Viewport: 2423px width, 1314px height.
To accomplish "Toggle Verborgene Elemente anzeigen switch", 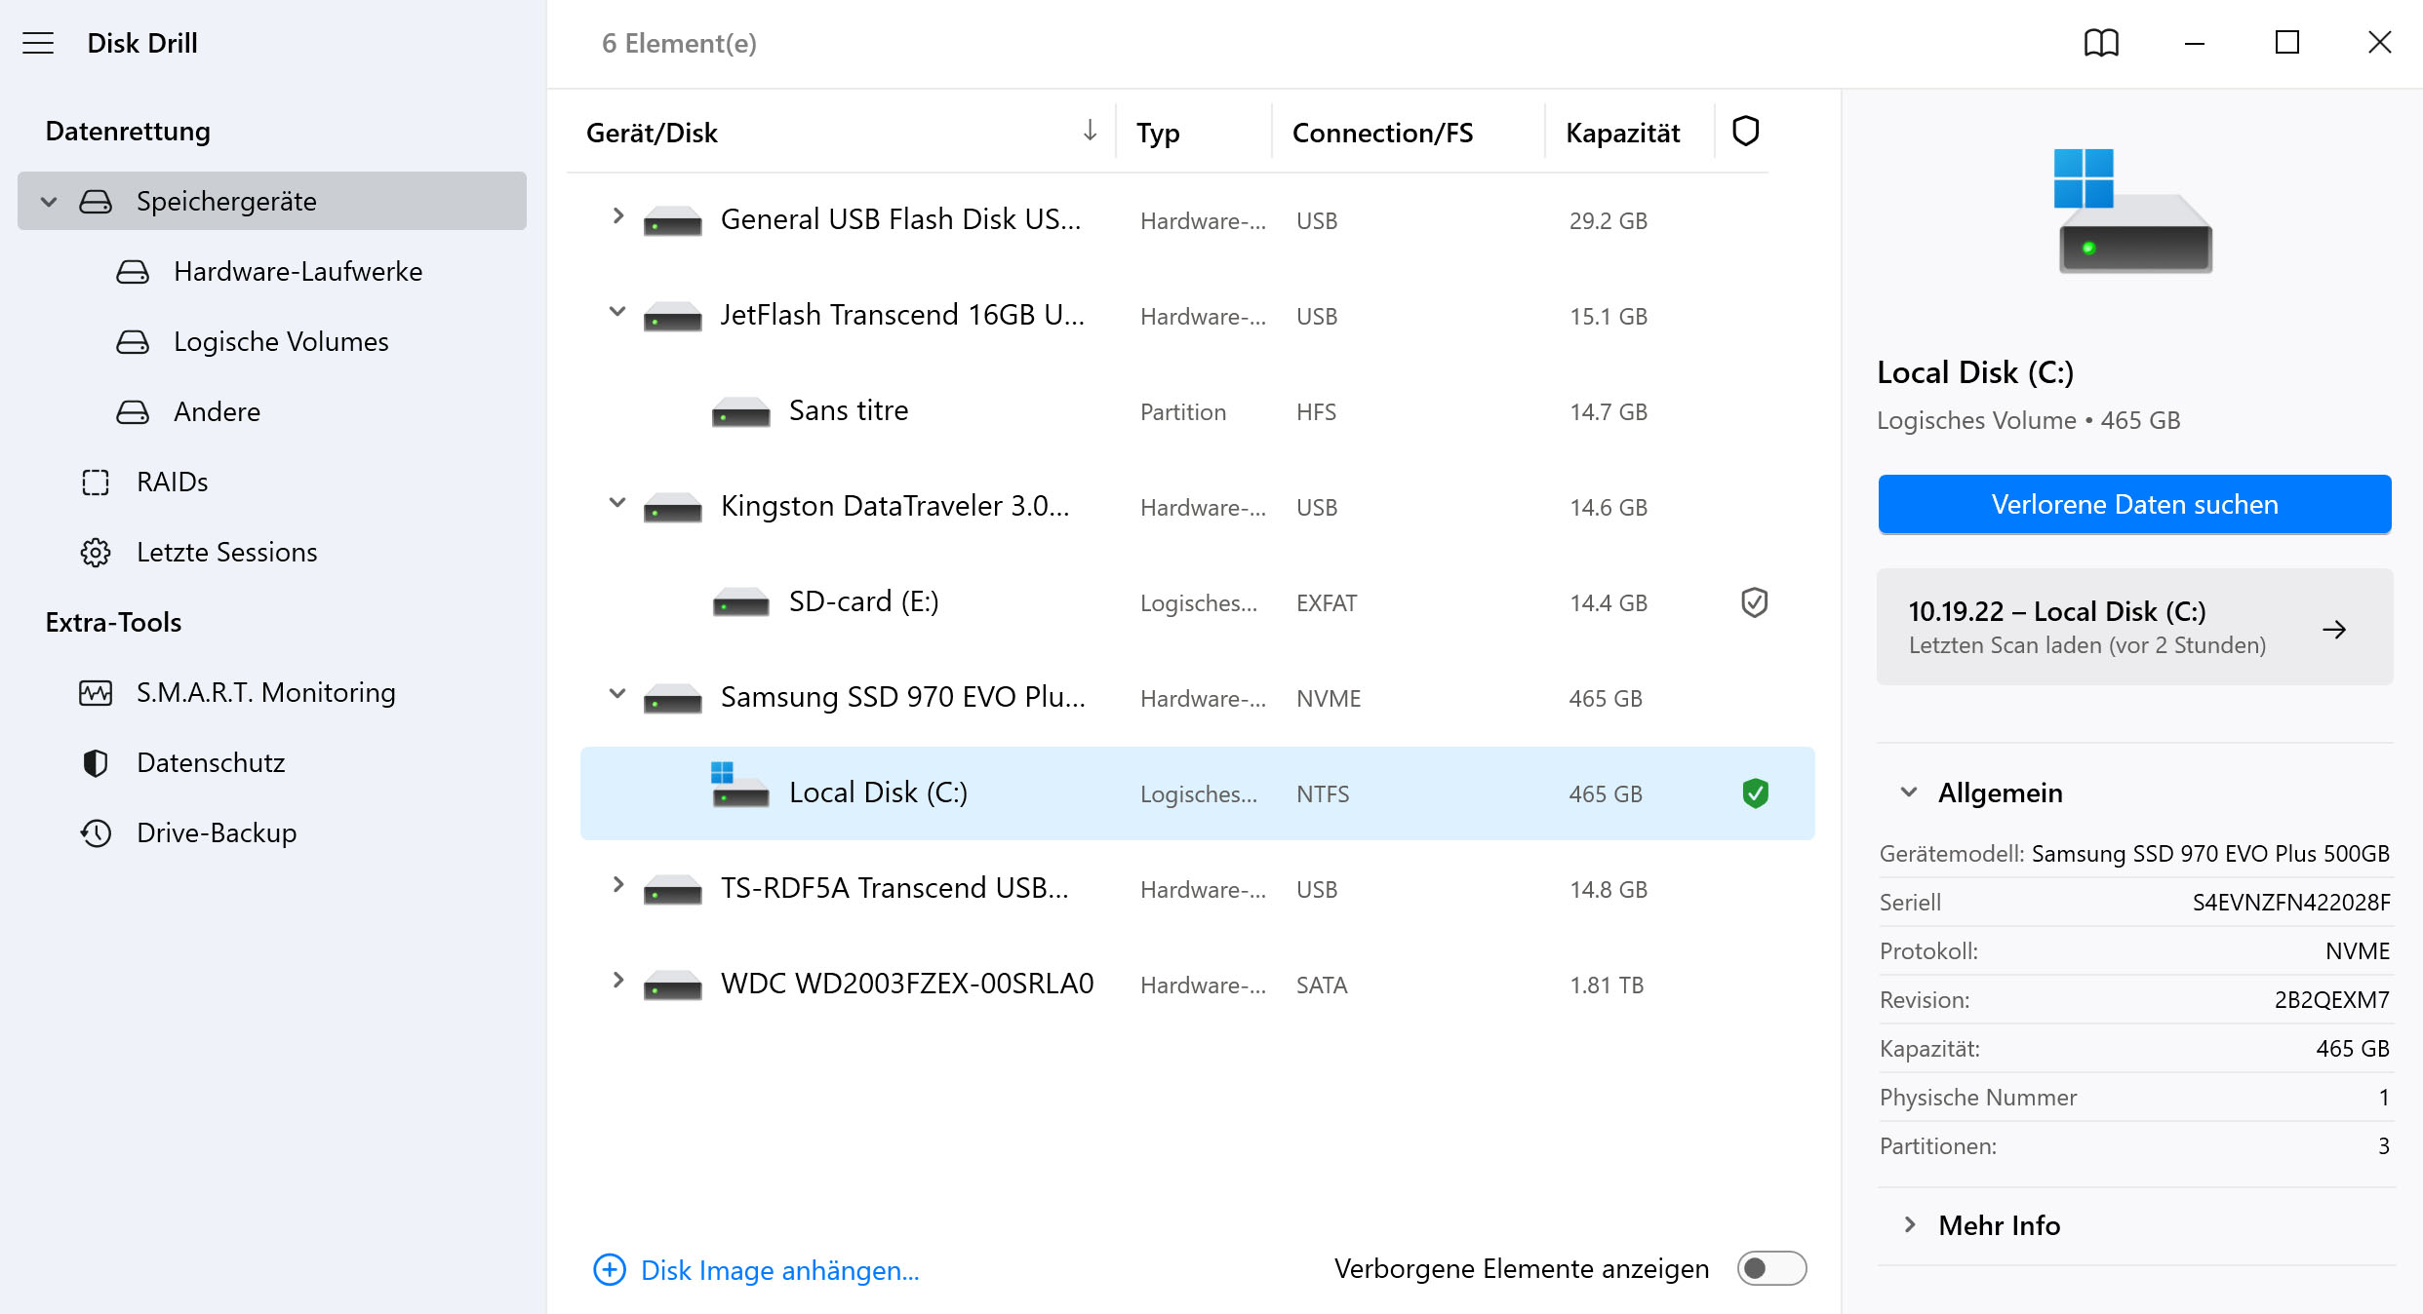I will 1771,1268.
